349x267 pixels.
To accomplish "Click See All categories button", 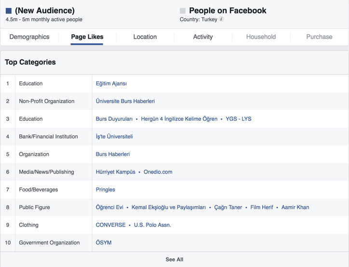I will [x=174, y=259].
